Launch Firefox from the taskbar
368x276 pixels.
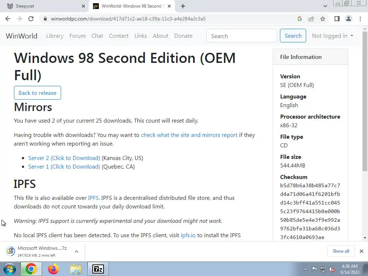[x=54, y=269]
